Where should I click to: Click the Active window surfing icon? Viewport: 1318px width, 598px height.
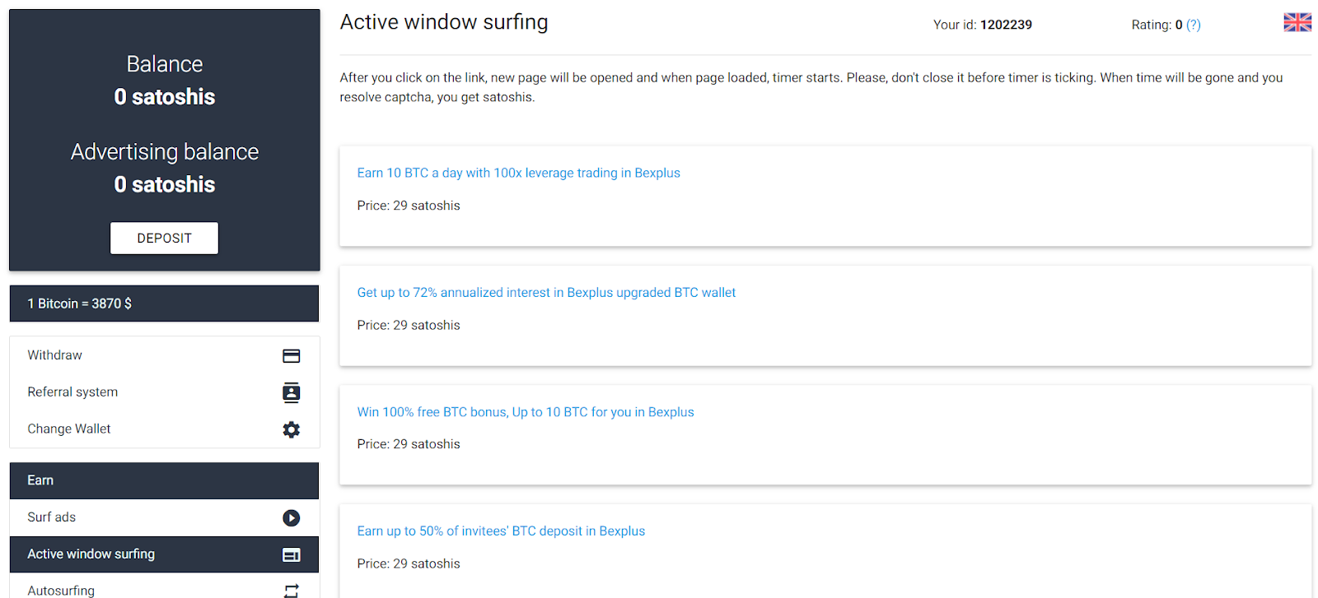(x=291, y=555)
